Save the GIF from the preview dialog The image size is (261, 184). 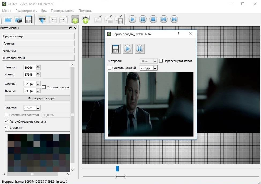point(115,49)
